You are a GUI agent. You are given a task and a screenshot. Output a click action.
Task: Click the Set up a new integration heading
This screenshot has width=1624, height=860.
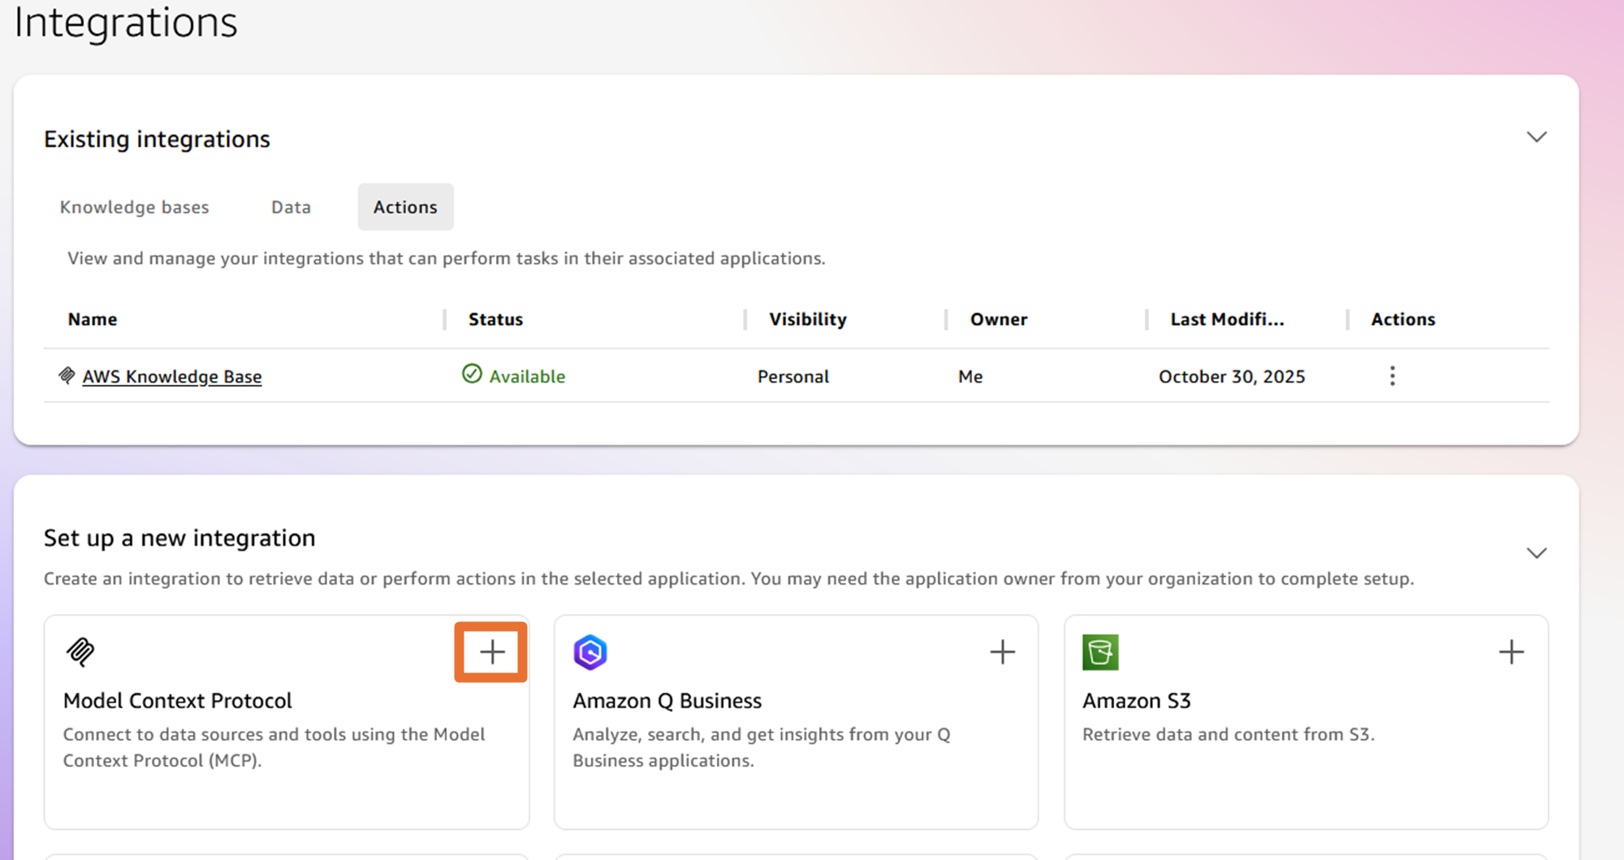(179, 538)
